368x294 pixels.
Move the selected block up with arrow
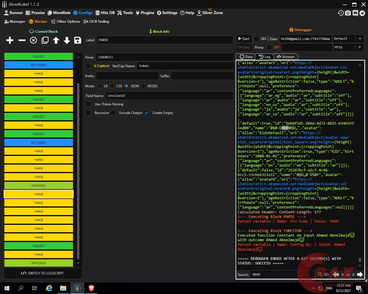(x=56, y=40)
